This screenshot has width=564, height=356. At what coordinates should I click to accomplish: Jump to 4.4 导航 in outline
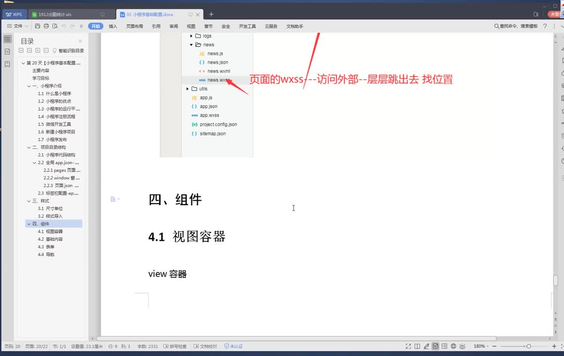[46, 254]
